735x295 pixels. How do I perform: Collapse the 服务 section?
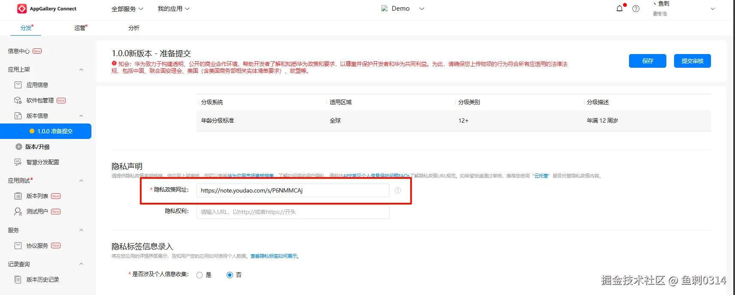81,230
